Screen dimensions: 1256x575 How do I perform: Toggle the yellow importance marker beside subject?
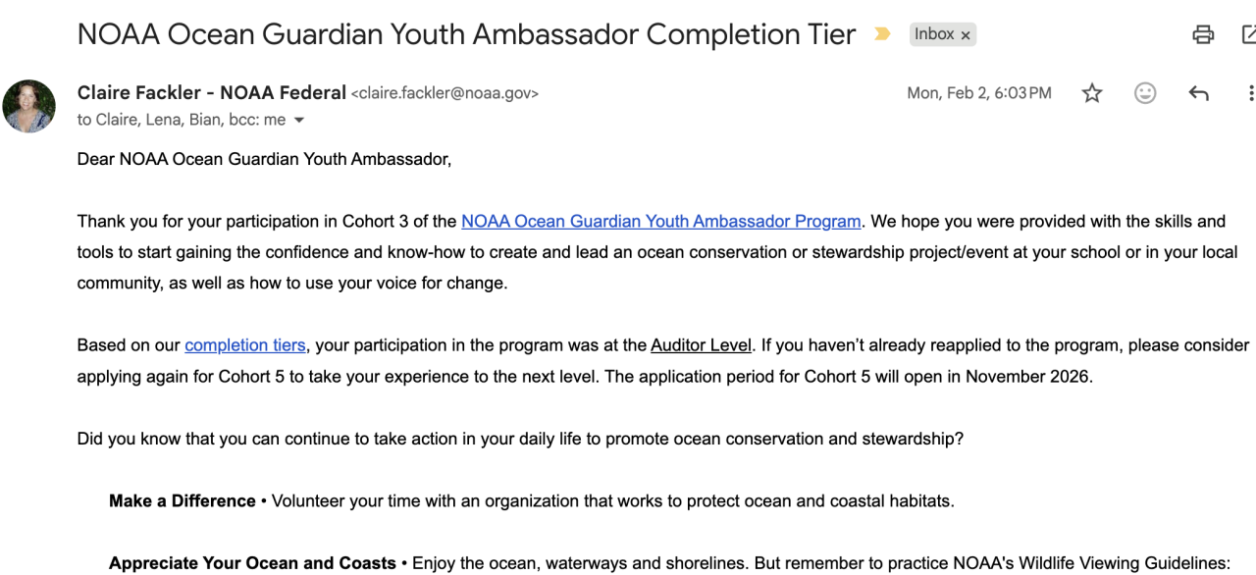pyautogui.click(x=882, y=34)
